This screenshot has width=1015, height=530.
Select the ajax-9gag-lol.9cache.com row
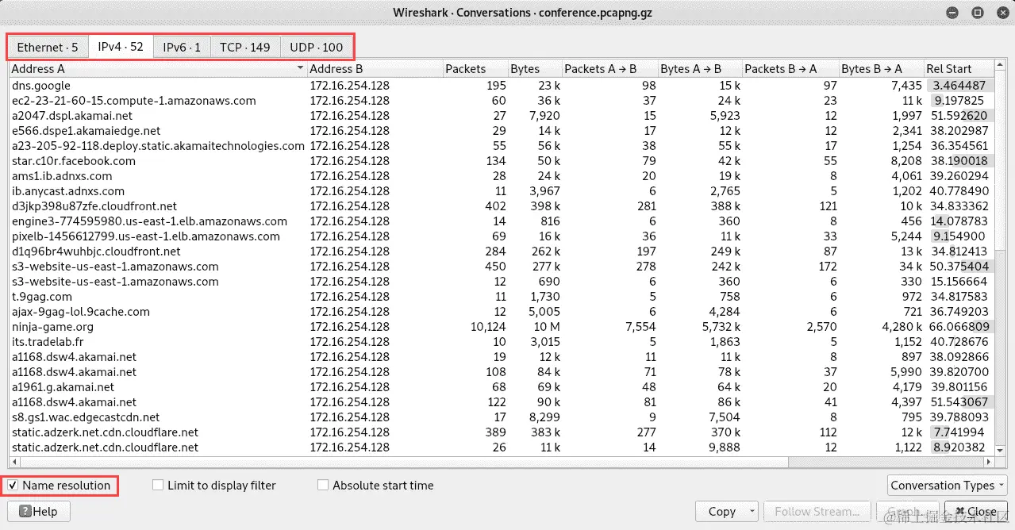click(502, 312)
